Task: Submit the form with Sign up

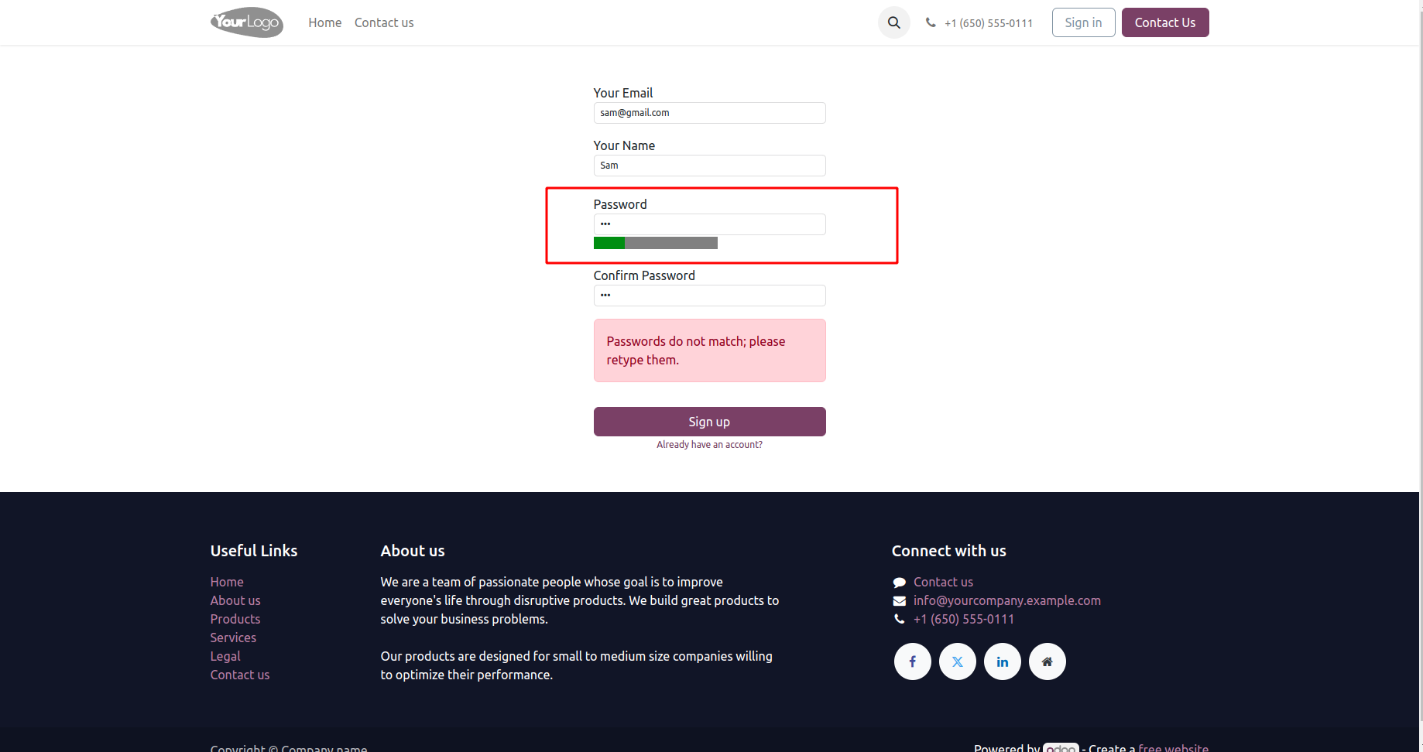Action: coord(709,422)
